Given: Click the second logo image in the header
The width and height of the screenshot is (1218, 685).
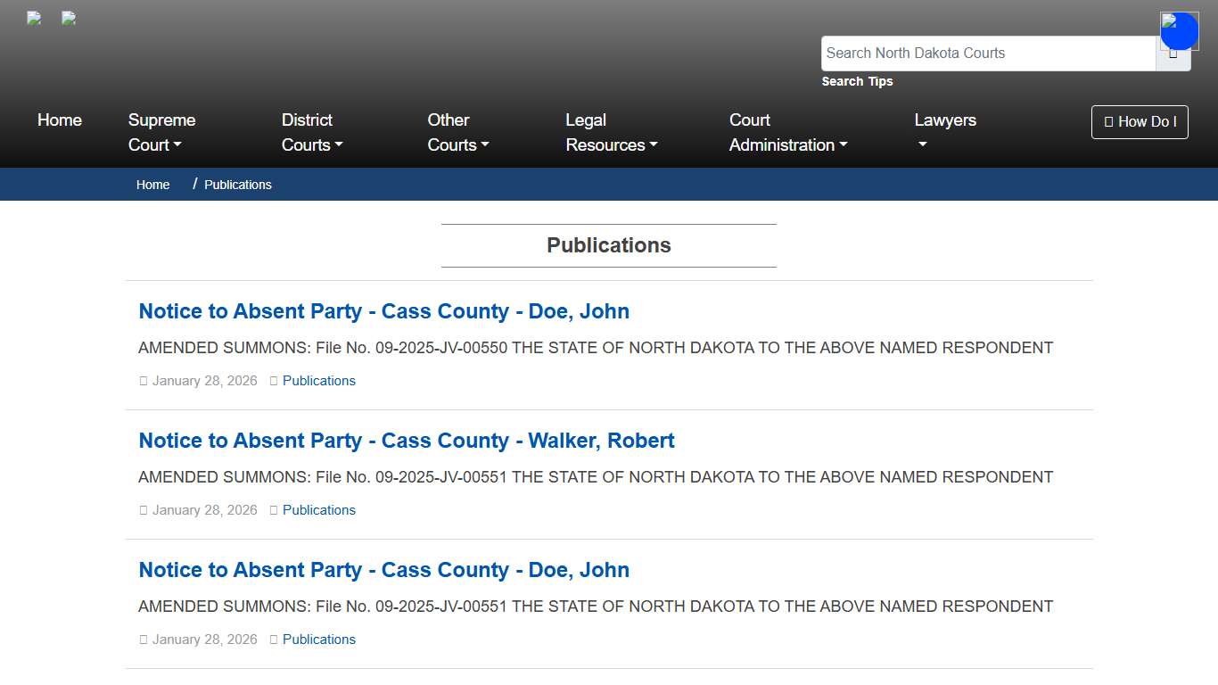Looking at the screenshot, I should pyautogui.click(x=68, y=18).
